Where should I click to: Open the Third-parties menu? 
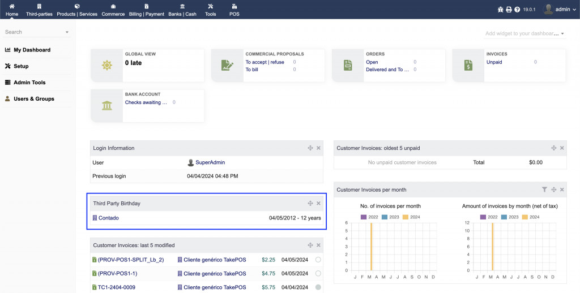pos(39,10)
